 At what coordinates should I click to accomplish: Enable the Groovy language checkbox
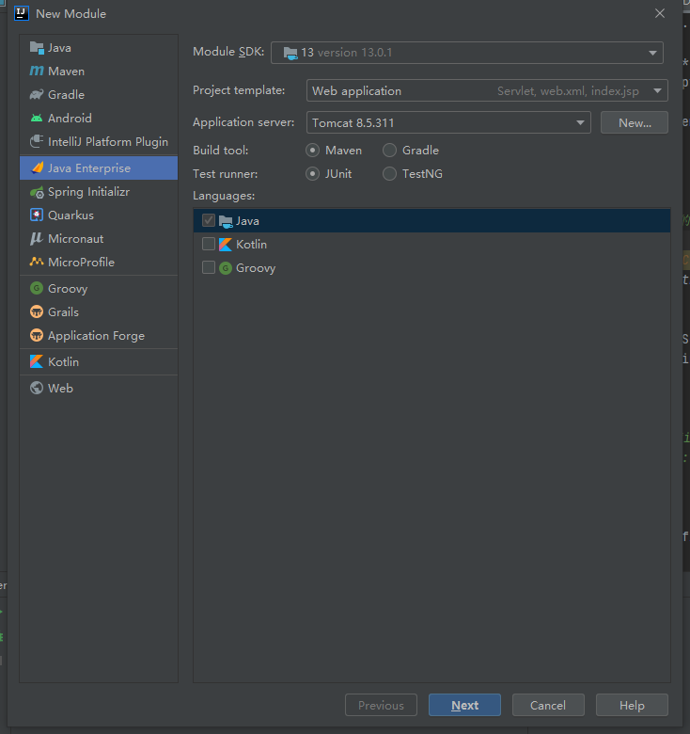click(x=209, y=267)
